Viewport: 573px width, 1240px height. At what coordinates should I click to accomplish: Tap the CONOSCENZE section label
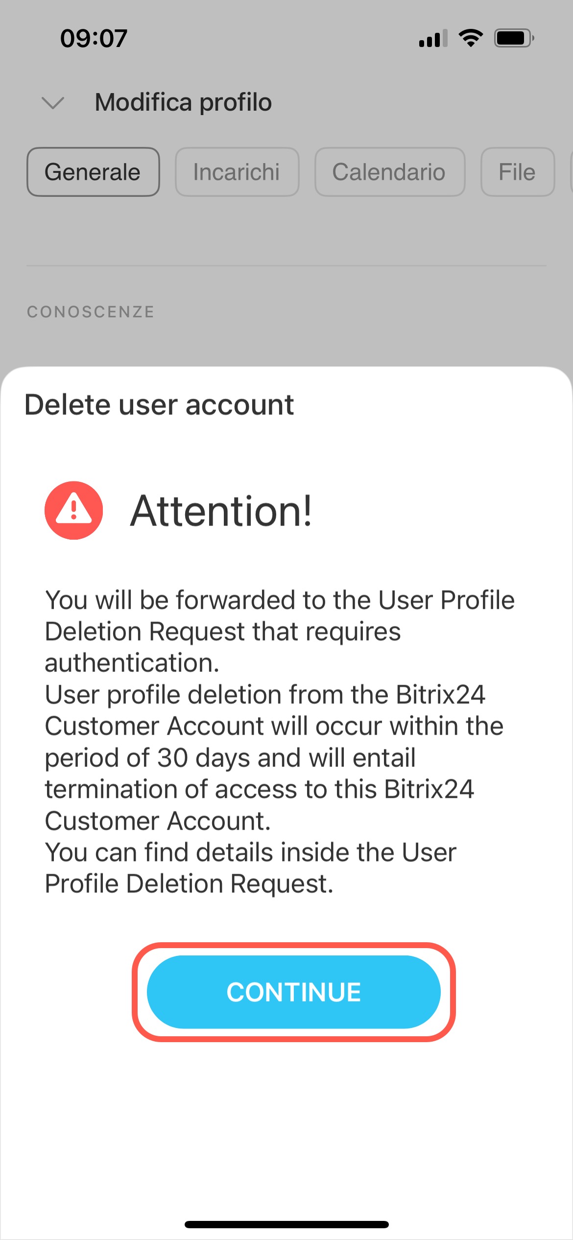91,312
